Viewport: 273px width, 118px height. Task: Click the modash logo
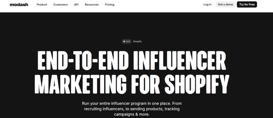19,5
